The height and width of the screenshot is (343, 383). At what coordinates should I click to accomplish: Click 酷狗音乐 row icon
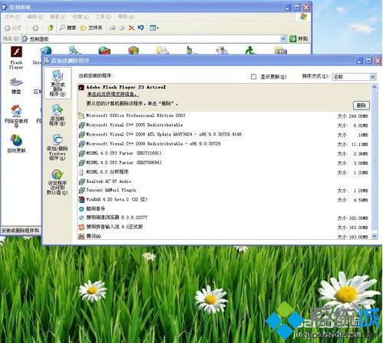(x=81, y=209)
